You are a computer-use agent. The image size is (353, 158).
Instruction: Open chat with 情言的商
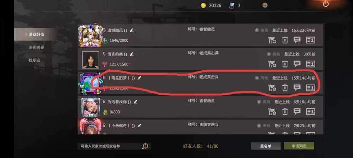coord(297,64)
